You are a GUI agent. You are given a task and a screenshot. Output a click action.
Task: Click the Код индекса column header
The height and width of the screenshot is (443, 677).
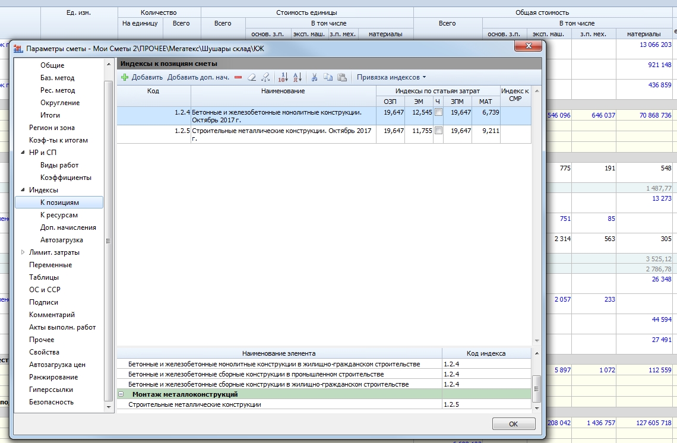(486, 353)
